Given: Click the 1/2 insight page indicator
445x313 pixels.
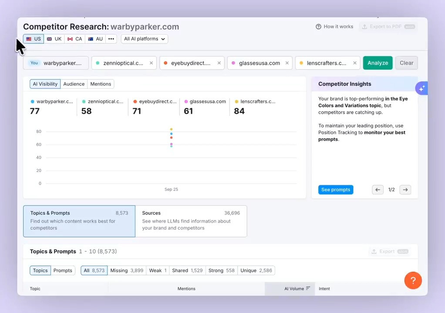Looking at the screenshot, I should [391, 190].
